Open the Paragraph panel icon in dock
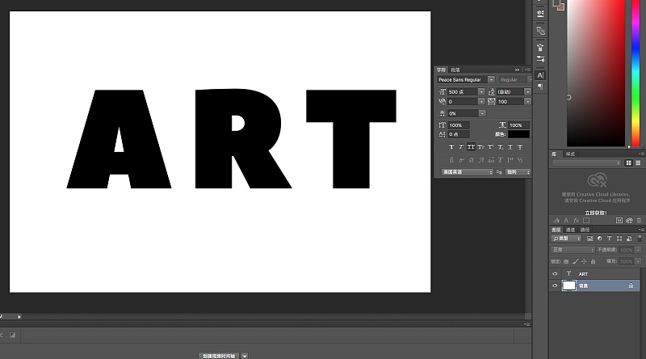Image resolution: width=646 pixels, height=359 pixels. (540, 87)
